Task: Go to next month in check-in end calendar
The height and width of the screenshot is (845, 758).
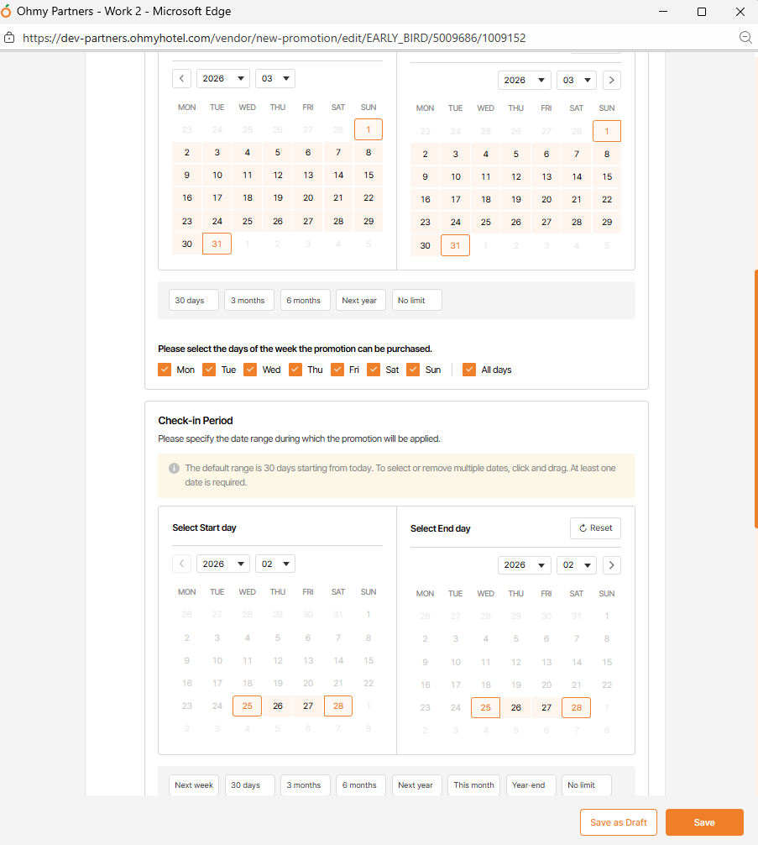Action: coord(612,565)
